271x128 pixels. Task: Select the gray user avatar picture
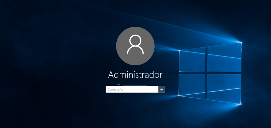[135, 46]
